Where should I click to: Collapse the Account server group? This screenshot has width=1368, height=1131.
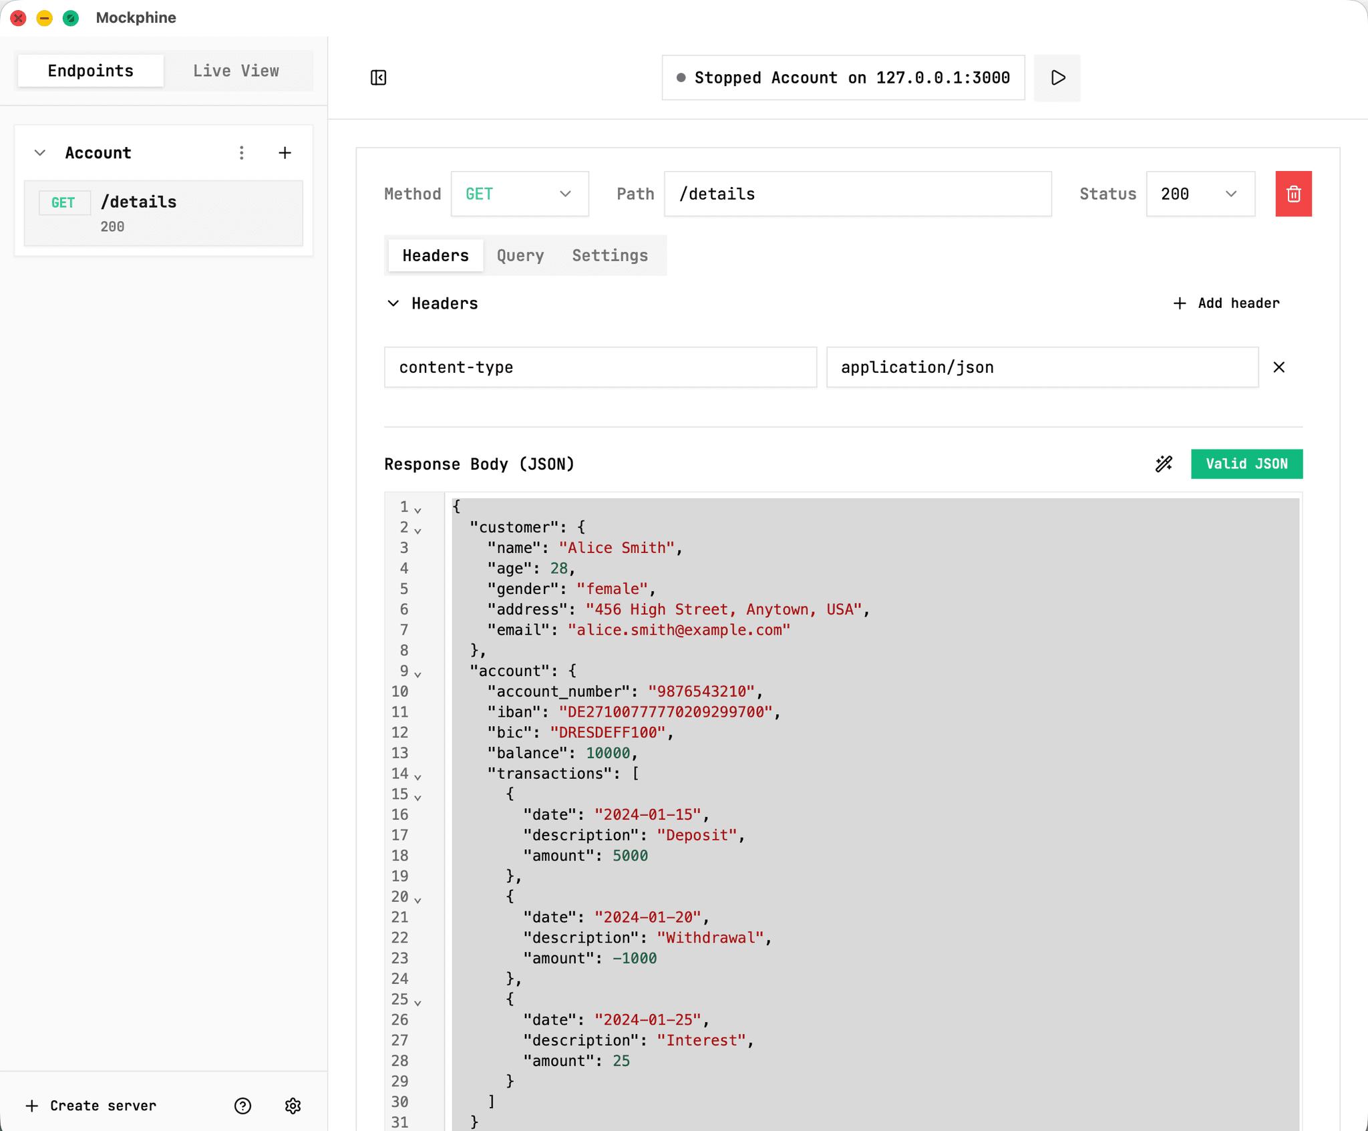coord(40,153)
